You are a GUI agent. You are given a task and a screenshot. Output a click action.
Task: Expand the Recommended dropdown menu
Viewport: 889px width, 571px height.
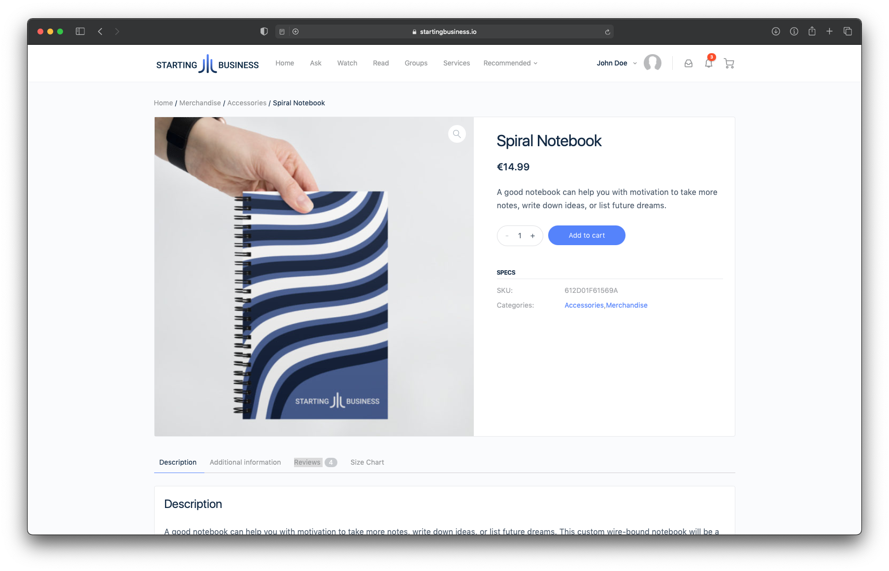coord(510,63)
